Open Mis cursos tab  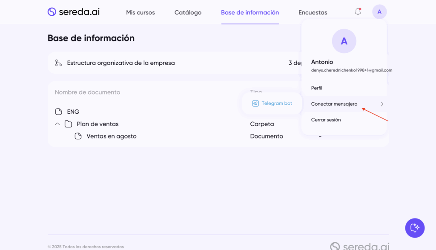[141, 12]
